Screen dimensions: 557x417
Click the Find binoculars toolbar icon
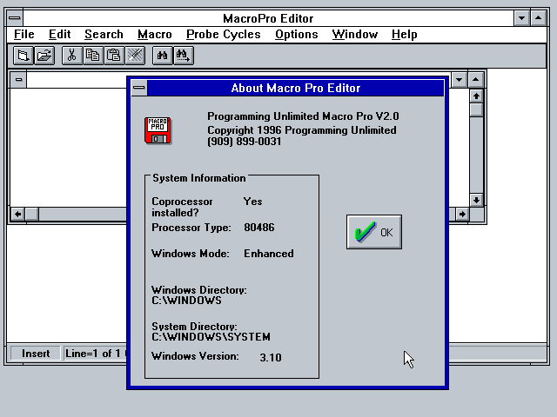tap(163, 56)
